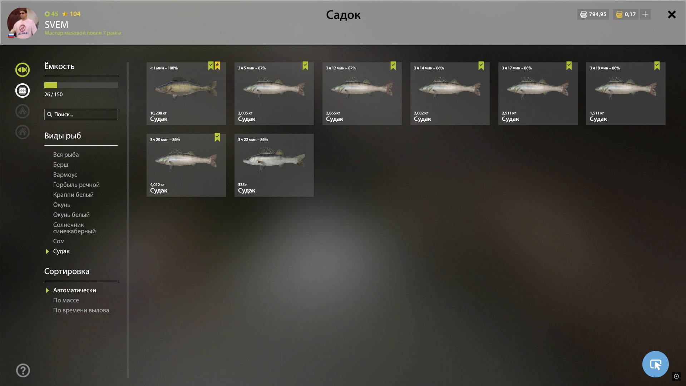Click the greyed-out tent sidebar icon
Image resolution: width=686 pixels, height=386 pixels.
point(22,111)
